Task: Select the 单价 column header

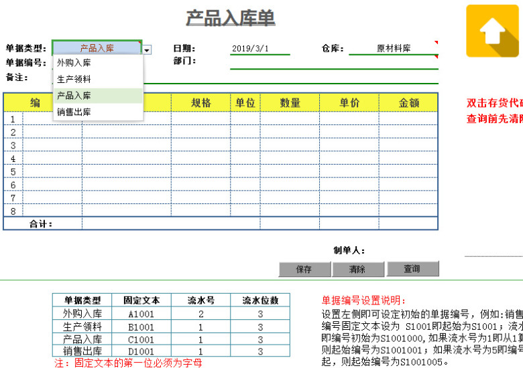Action: pos(349,102)
